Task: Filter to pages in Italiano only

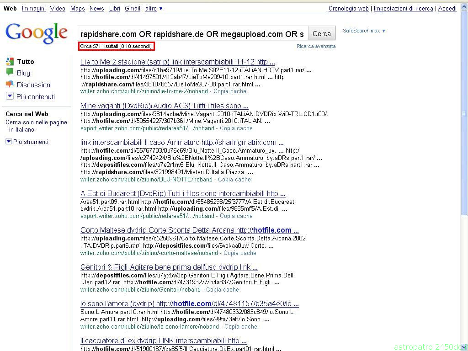Action: [36, 126]
